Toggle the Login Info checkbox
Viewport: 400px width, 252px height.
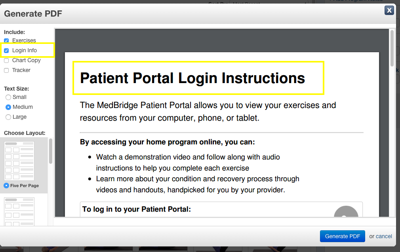coord(6,51)
